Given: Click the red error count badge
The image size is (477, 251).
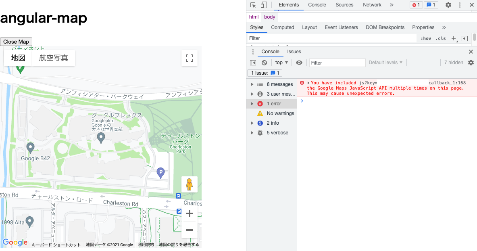Looking at the screenshot, I should 416,5.
